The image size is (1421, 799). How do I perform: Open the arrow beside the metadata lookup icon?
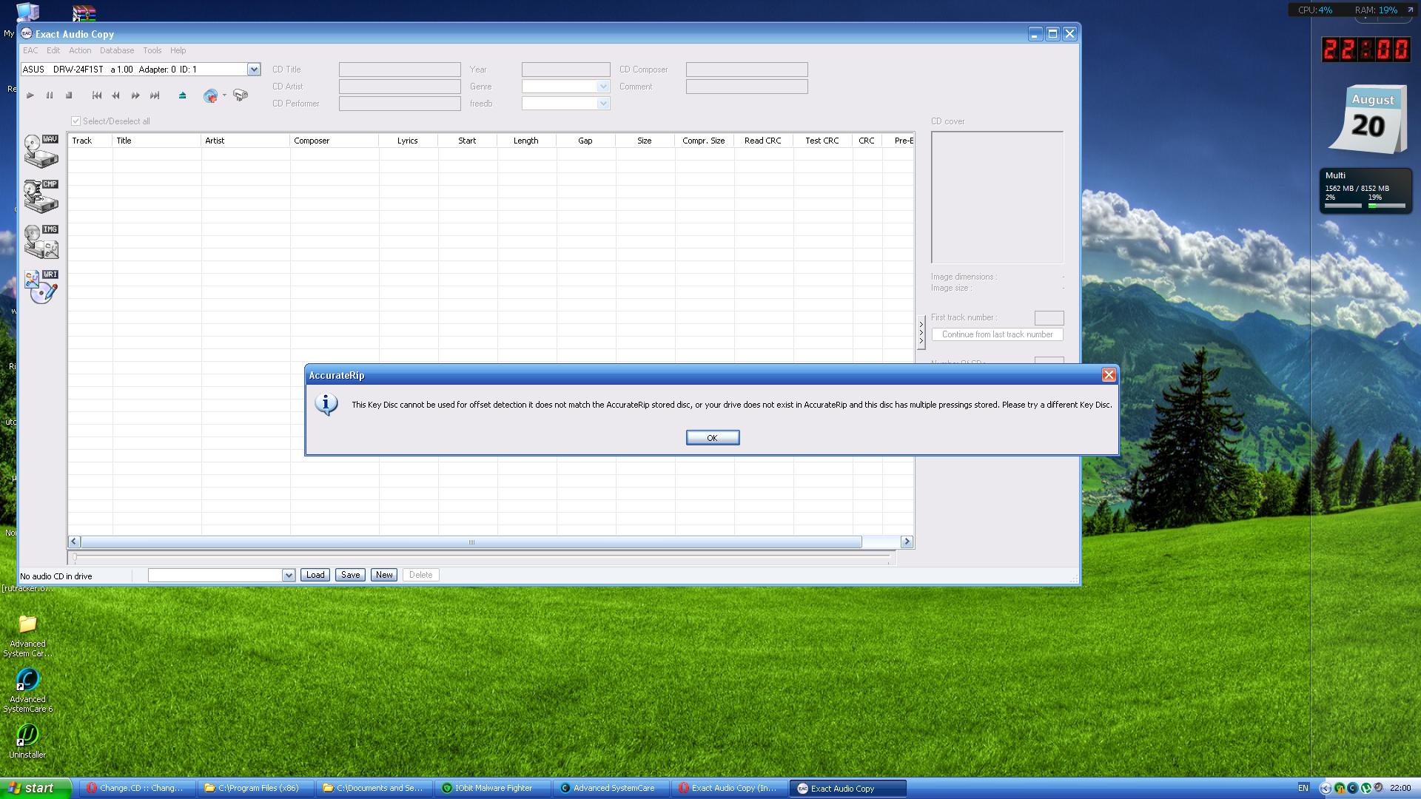tap(224, 95)
